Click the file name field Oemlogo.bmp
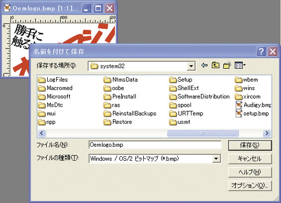281x203 pixels. click(x=155, y=145)
